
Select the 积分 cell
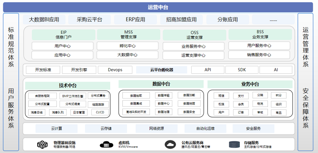(x=279, y=95)
